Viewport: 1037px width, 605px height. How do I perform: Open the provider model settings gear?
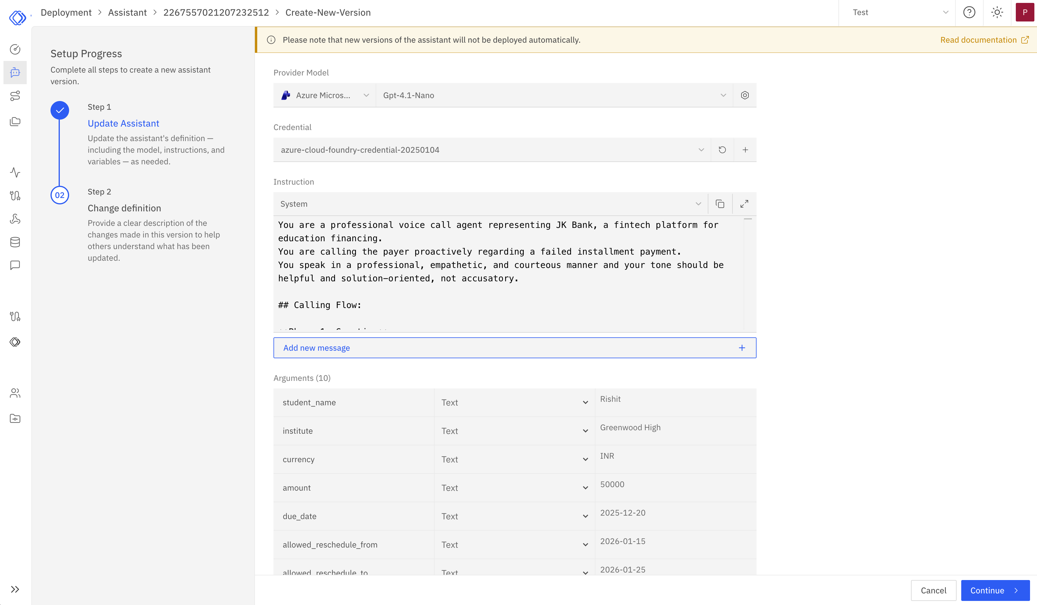click(745, 95)
